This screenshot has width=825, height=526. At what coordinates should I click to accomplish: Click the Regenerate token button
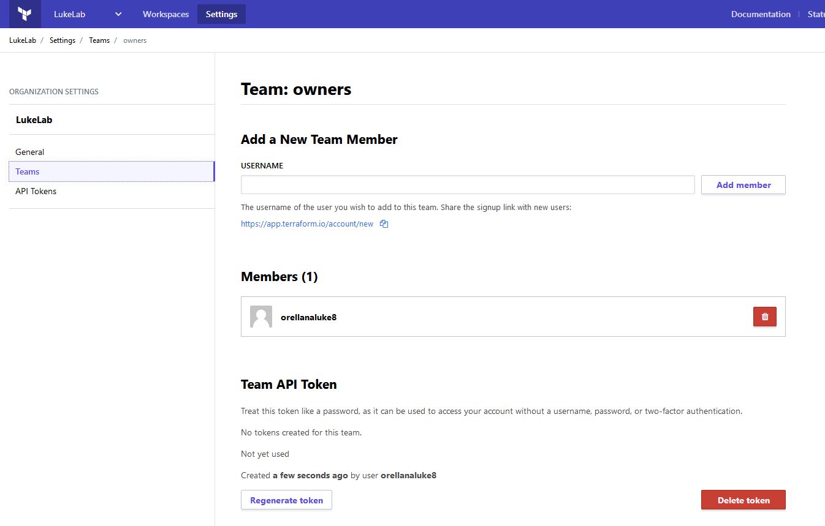pos(286,500)
